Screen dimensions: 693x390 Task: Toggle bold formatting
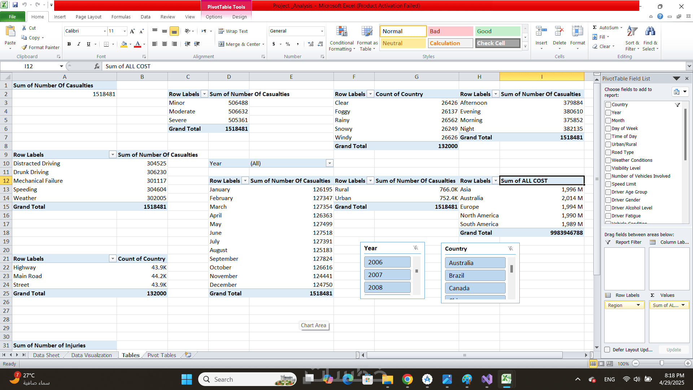point(69,44)
